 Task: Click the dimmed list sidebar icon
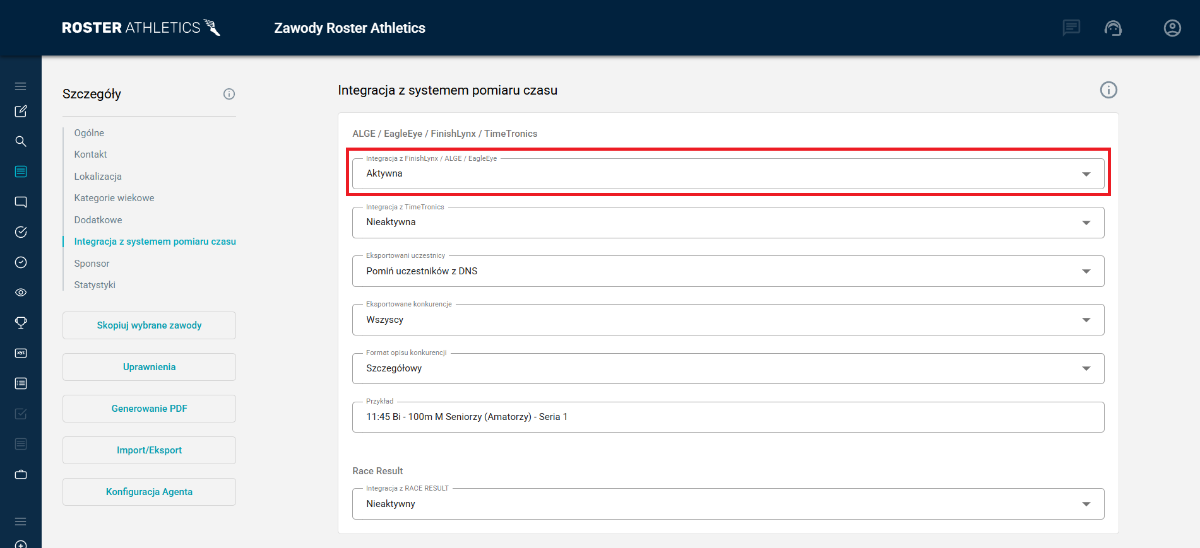(x=21, y=444)
